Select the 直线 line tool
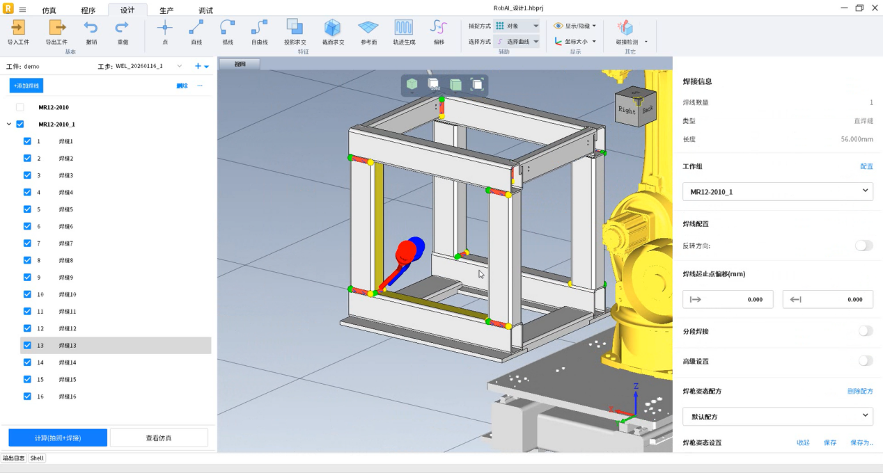The width and height of the screenshot is (883, 473). (196, 28)
